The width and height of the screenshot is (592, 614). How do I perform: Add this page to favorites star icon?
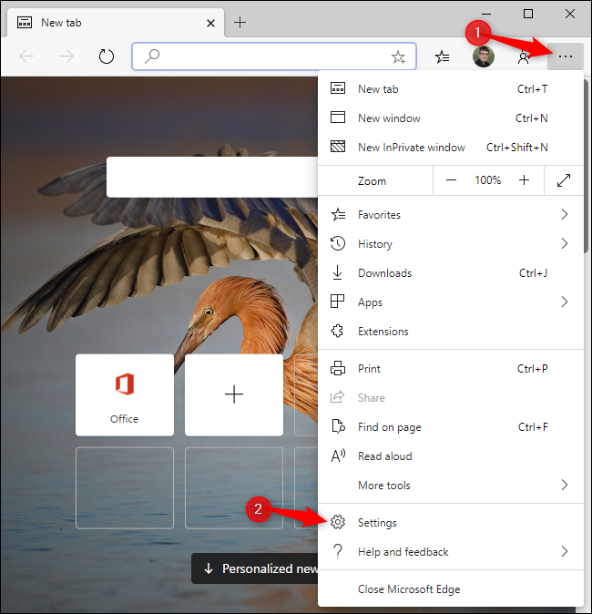pyautogui.click(x=398, y=56)
